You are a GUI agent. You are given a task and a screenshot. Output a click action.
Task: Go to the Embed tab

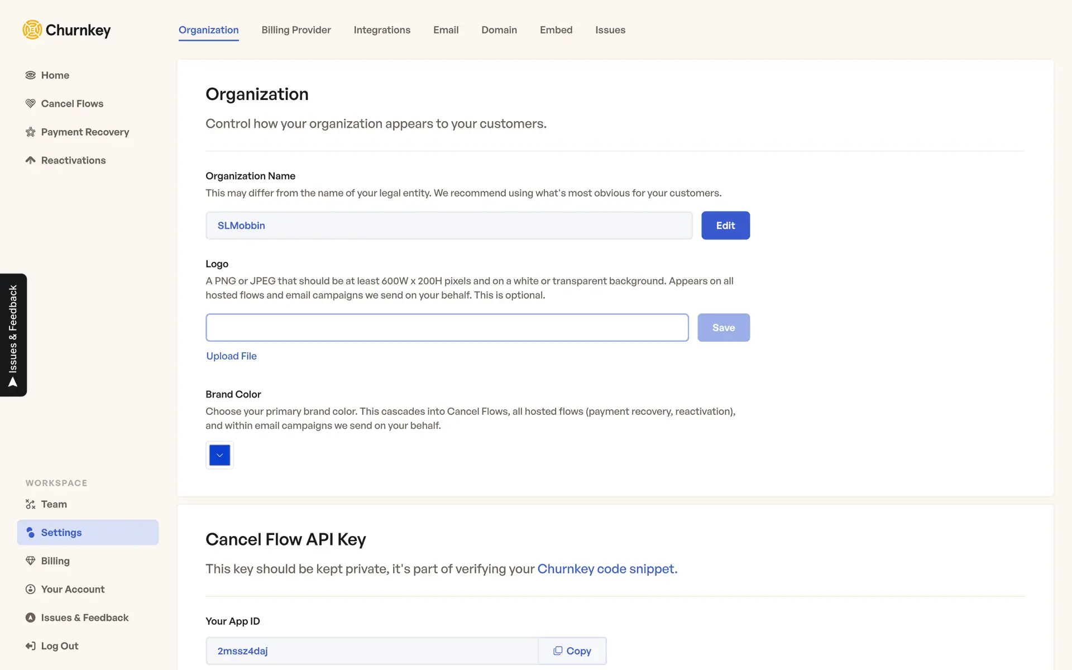tap(556, 30)
